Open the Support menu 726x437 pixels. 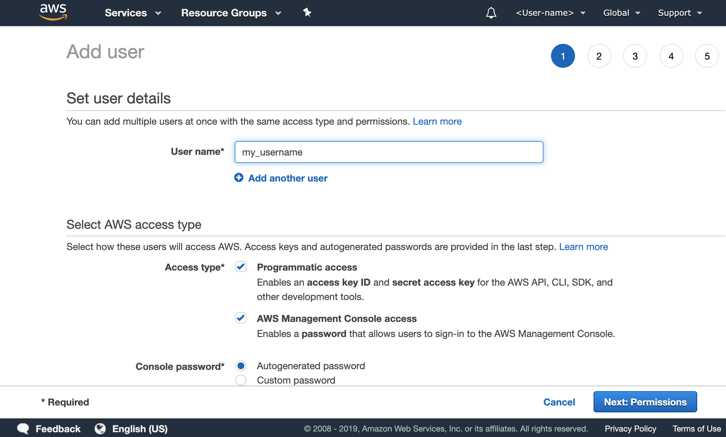pos(680,13)
